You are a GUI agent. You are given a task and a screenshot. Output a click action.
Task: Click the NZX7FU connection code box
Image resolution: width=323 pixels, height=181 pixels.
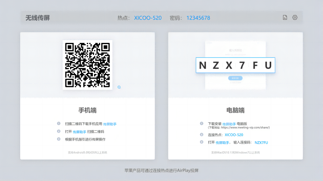pyautogui.click(x=235, y=66)
